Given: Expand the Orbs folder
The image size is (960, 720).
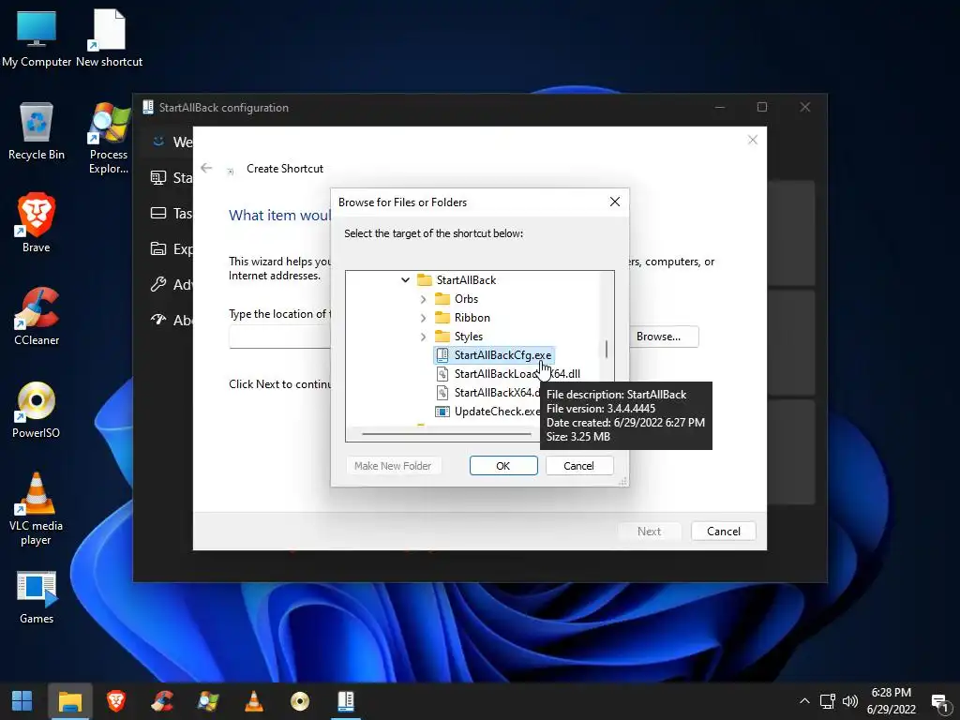Looking at the screenshot, I should (423, 299).
